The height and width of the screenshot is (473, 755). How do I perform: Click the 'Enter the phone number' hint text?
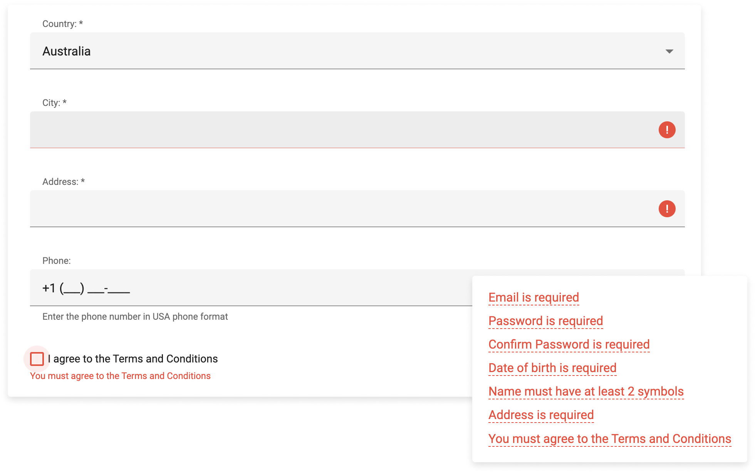coord(135,316)
